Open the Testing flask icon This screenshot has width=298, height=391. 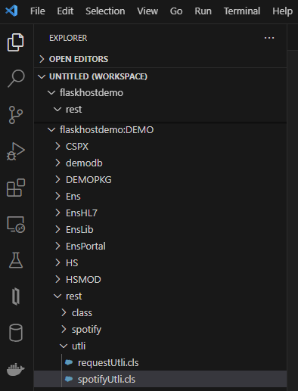(16, 260)
